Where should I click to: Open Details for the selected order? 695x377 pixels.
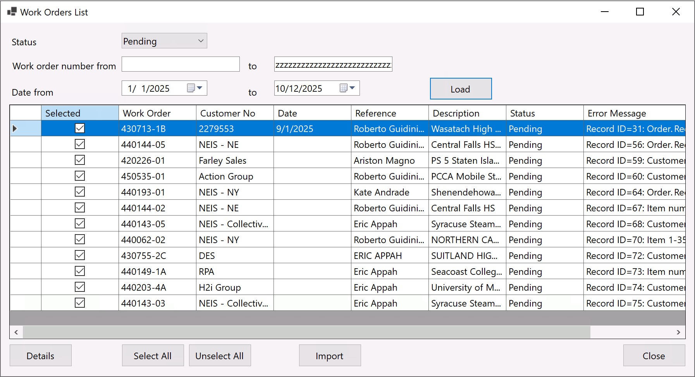41,356
